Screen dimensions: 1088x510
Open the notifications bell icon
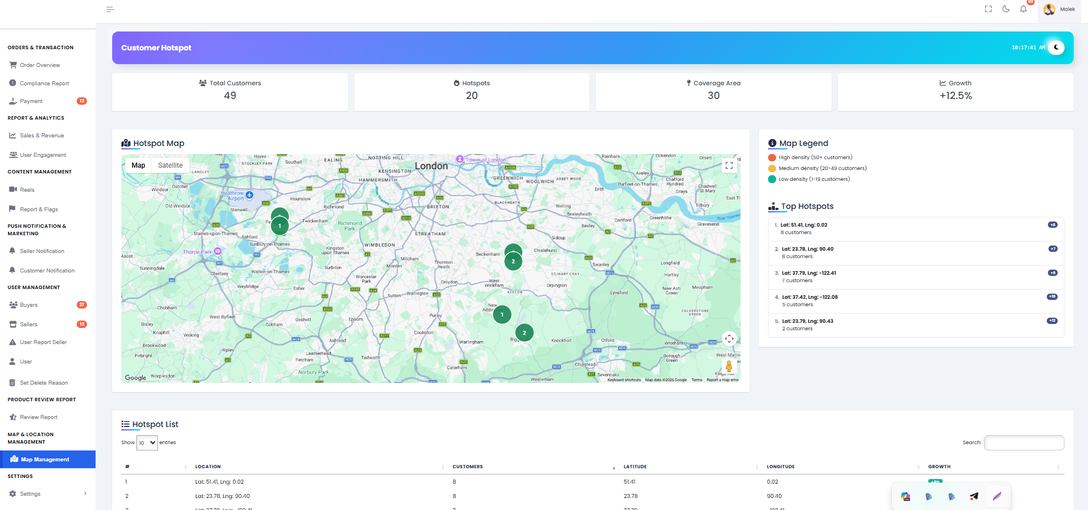tap(1023, 9)
